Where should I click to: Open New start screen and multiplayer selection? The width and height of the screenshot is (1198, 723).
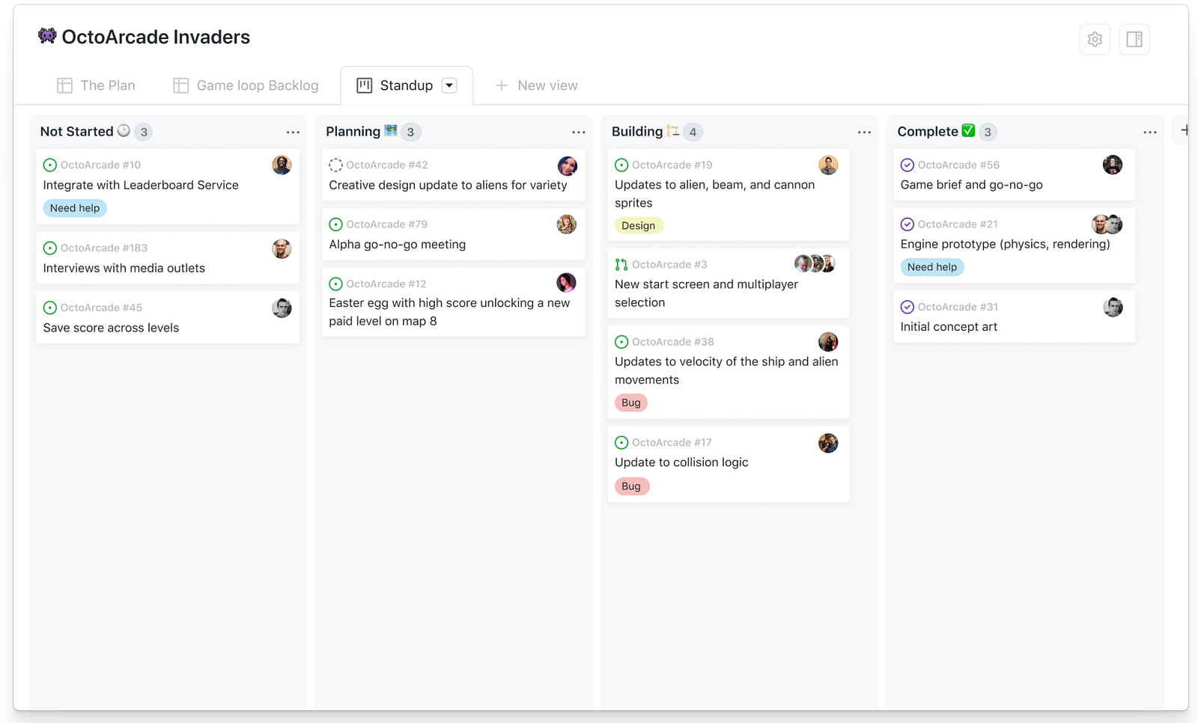(x=706, y=293)
